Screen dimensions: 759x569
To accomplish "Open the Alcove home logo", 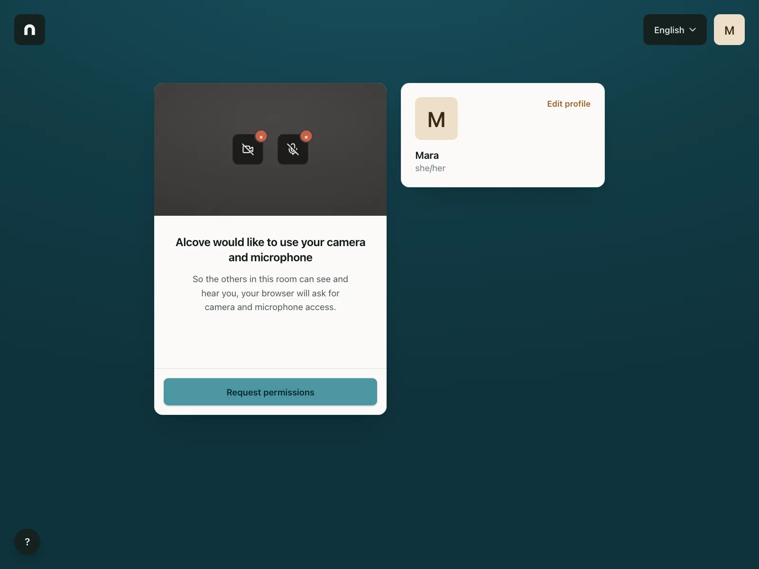I will click(x=29, y=30).
